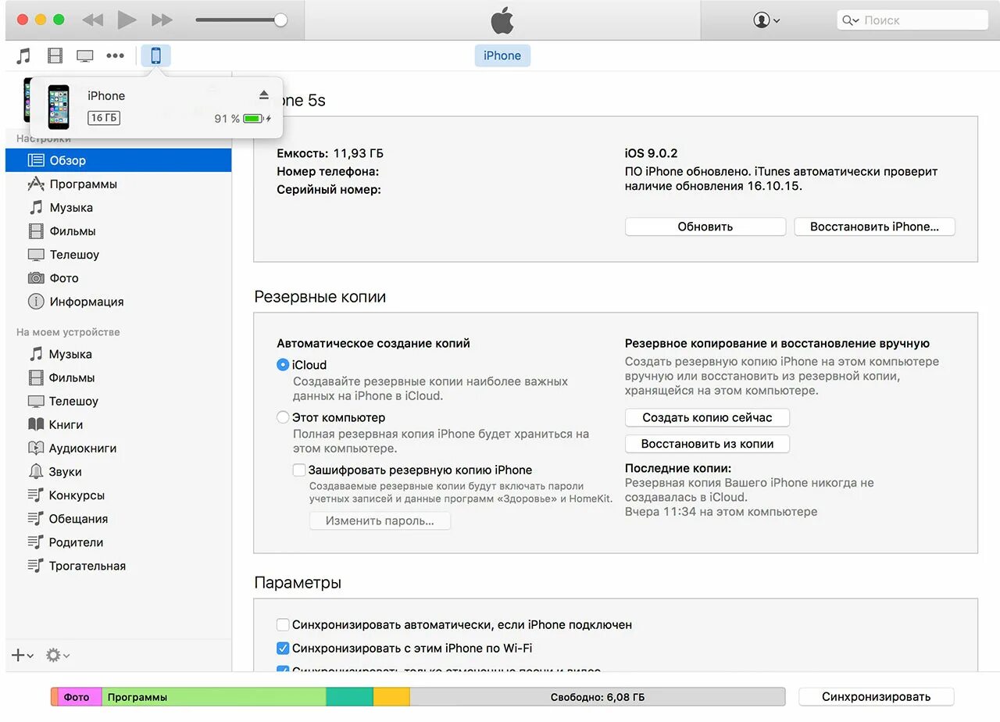Skip back to previous track

point(92,20)
